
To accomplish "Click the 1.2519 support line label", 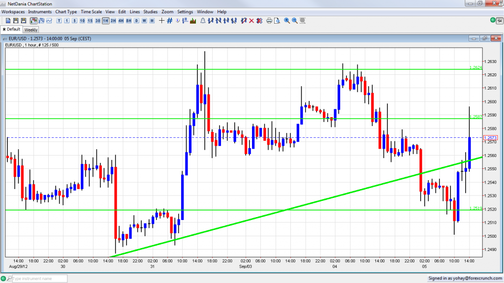I will (x=476, y=208).
